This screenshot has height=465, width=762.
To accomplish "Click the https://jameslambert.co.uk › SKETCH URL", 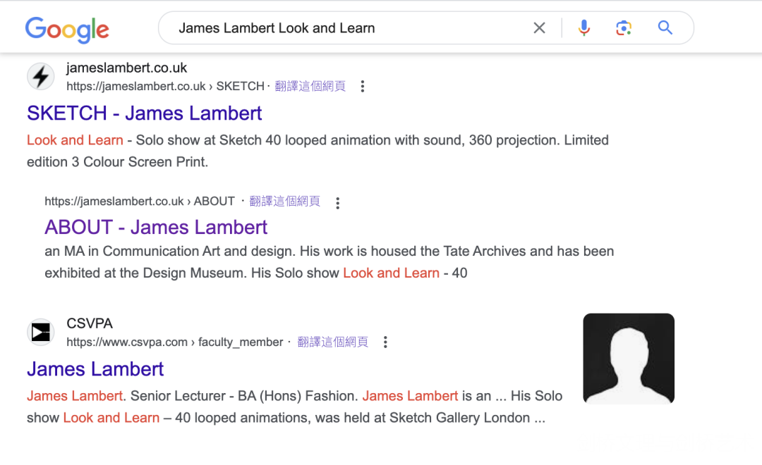I will coord(165,86).
